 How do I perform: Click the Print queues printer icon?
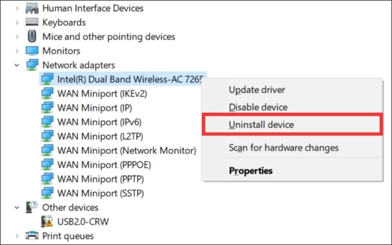coord(32,236)
